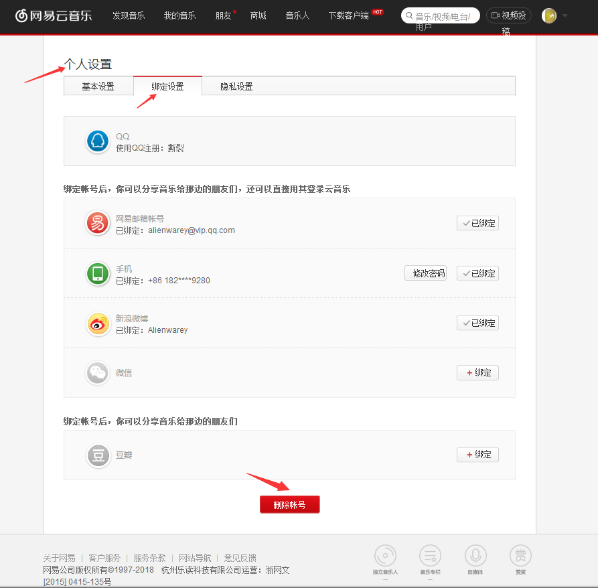Click the music search input field
Viewport: 598px width, 588px height.
[x=442, y=15]
